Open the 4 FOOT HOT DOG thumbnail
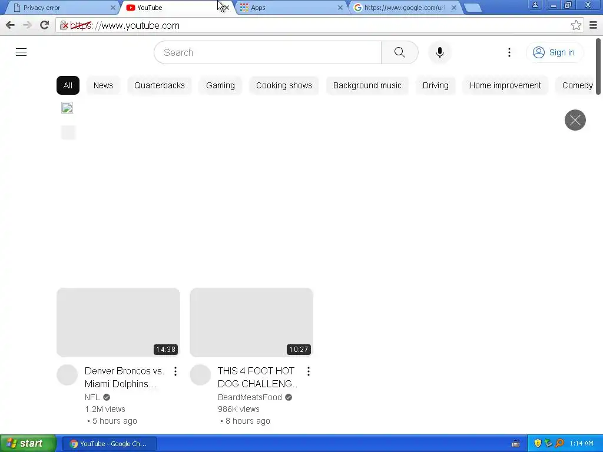Screen dimensions: 603x452 [x=251, y=322]
